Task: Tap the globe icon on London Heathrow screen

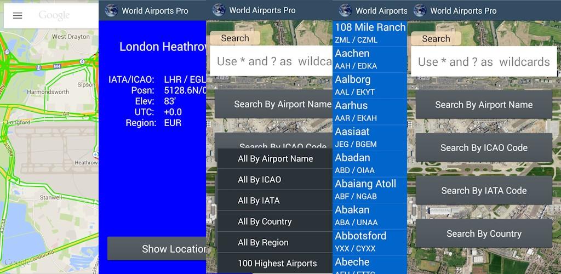Action: click(x=111, y=10)
